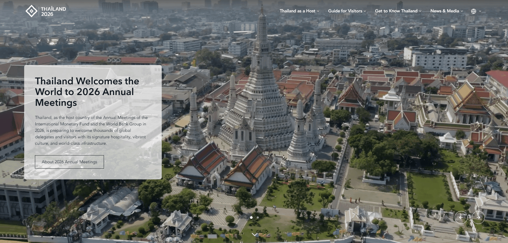Open the Guide for Visitors menu

345,11
